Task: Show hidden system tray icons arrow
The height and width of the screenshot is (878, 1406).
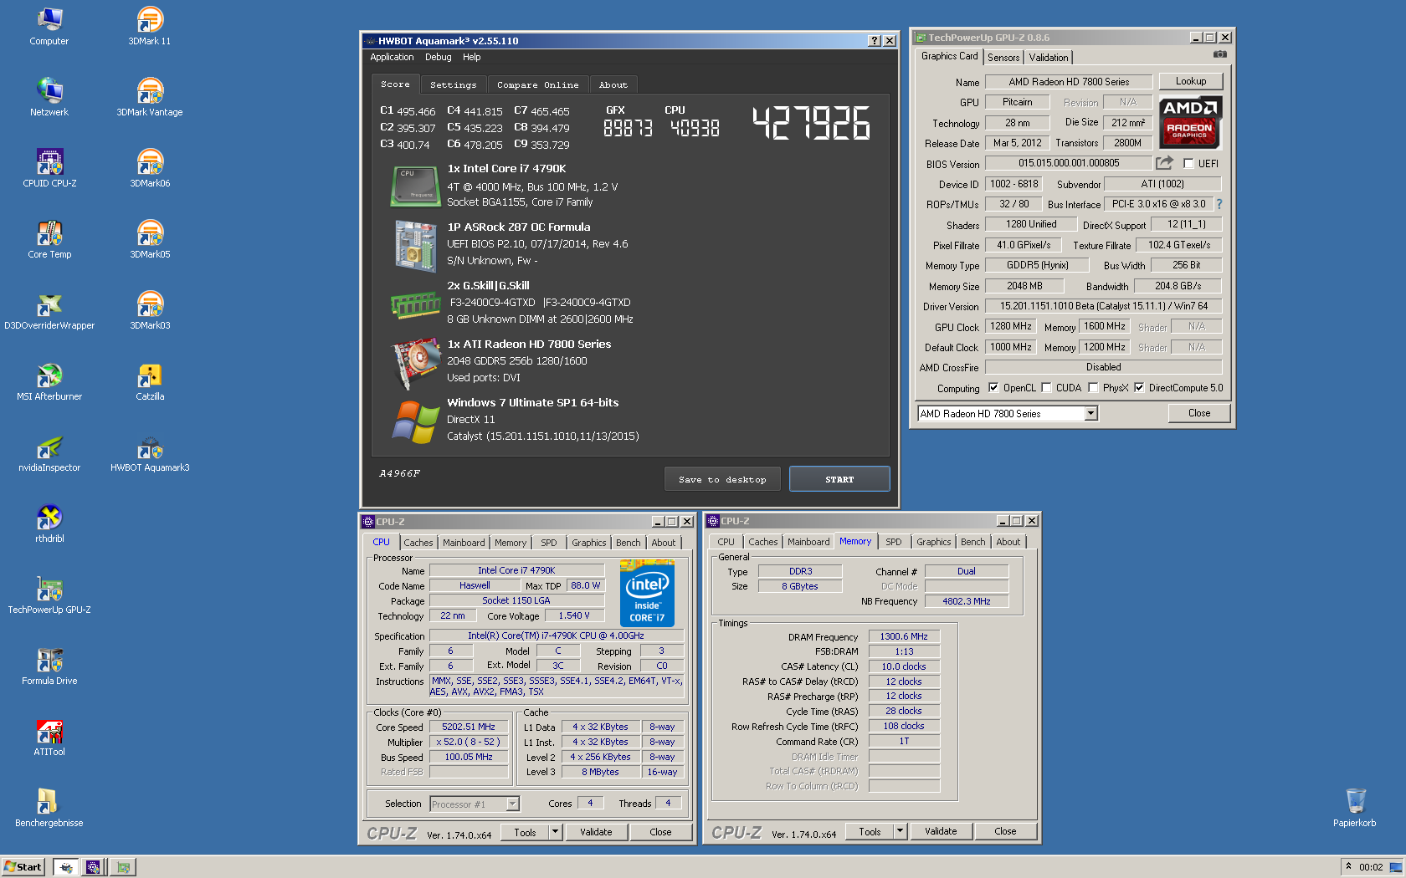Action: pos(1348,866)
